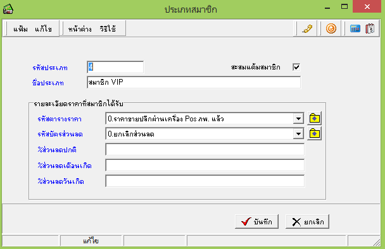
Task: Open the calculator icon in the toolbar
Action: [355, 28]
